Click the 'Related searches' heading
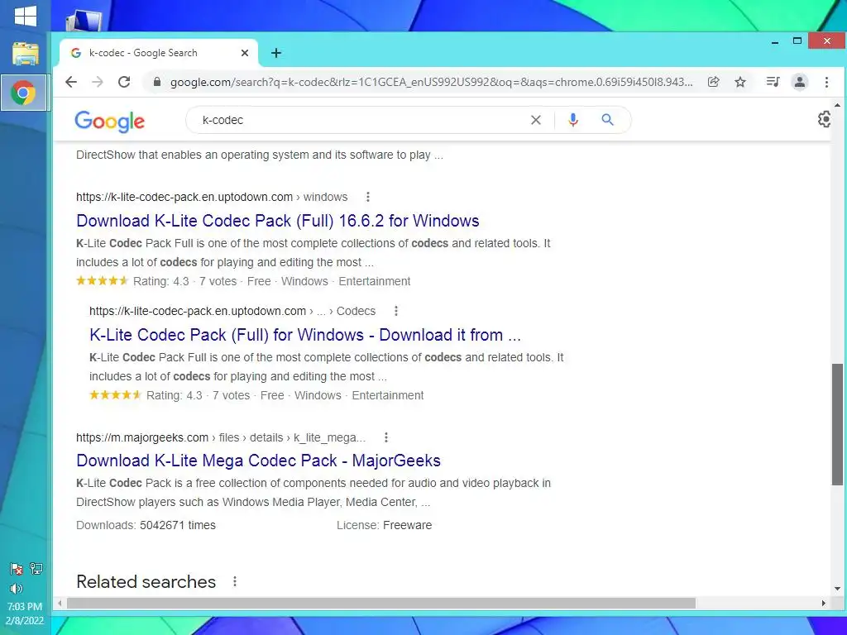The height and width of the screenshot is (635, 847). [x=146, y=581]
